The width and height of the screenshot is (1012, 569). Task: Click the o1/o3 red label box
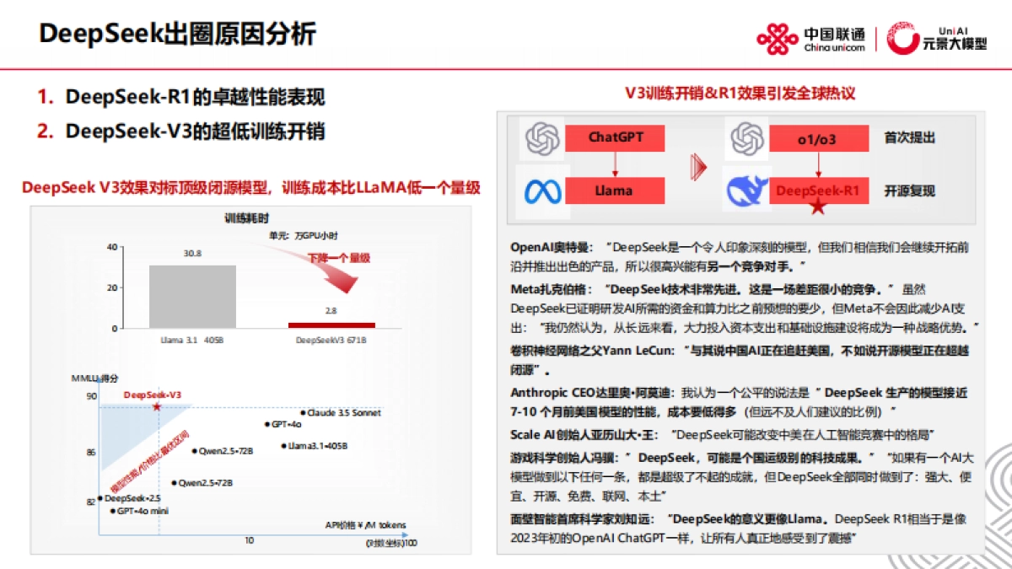pyautogui.click(x=819, y=137)
